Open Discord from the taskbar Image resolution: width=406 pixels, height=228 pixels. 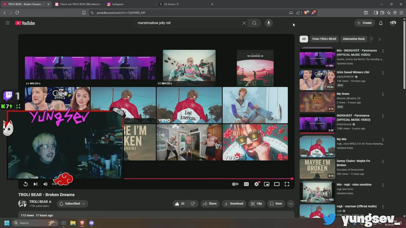coord(92,223)
